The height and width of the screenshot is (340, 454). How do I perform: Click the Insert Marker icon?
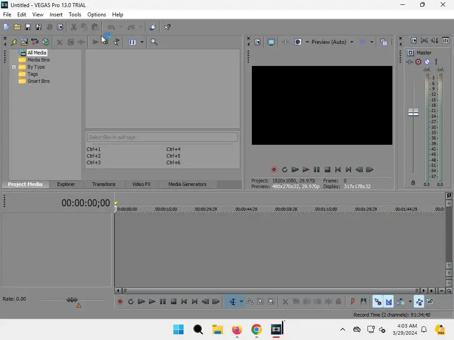pos(352,302)
